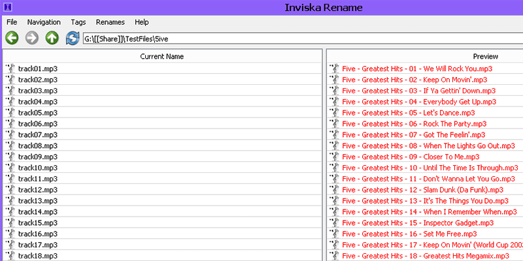
Task: Click the file icon of Closer To Me preview
Action: coord(335,156)
